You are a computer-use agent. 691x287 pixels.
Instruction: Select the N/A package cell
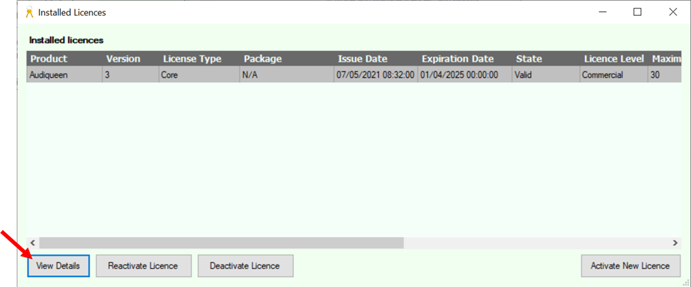[x=287, y=75]
